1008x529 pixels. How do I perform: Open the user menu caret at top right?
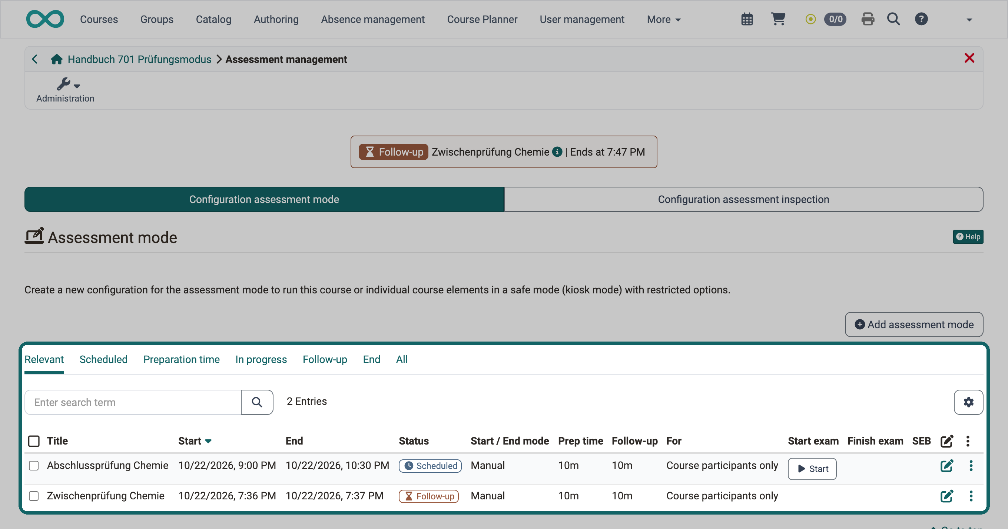pos(969,20)
